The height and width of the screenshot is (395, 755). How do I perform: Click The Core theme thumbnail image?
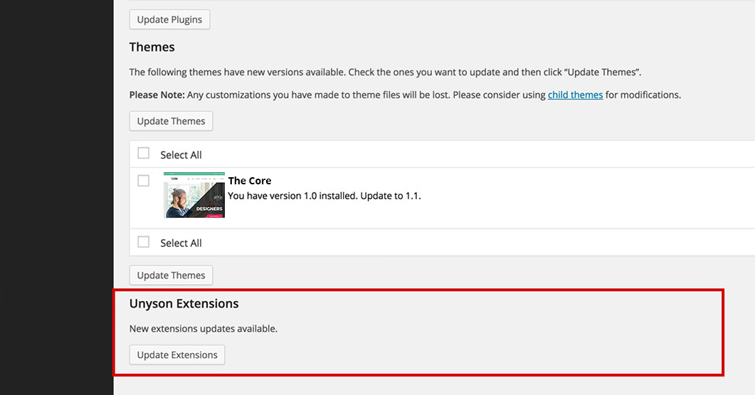point(194,195)
